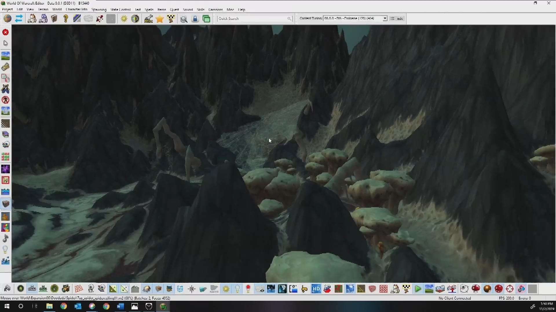Open the State Control menu
This screenshot has height=312, width=556.
coord(120,10)
